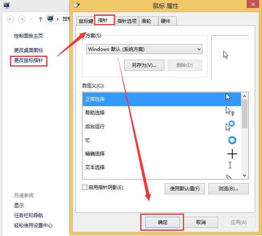The height and width of the screenshot is (236, 262).
Task: Click 浏览(B)... button
Action: coord(229,189)
